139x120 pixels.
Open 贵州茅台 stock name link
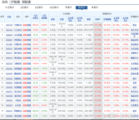coord(18,58)
